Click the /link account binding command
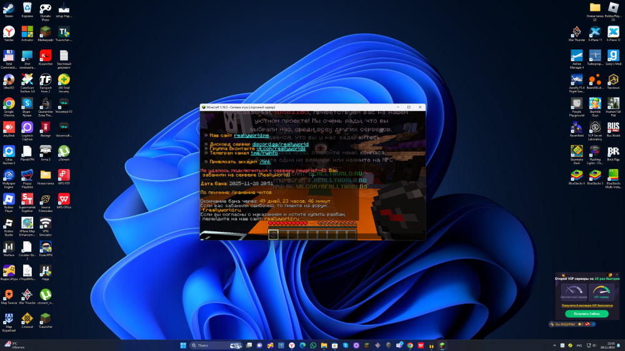Image resolution: width=625 pixels, height=351 pixels. click(264, 161)
